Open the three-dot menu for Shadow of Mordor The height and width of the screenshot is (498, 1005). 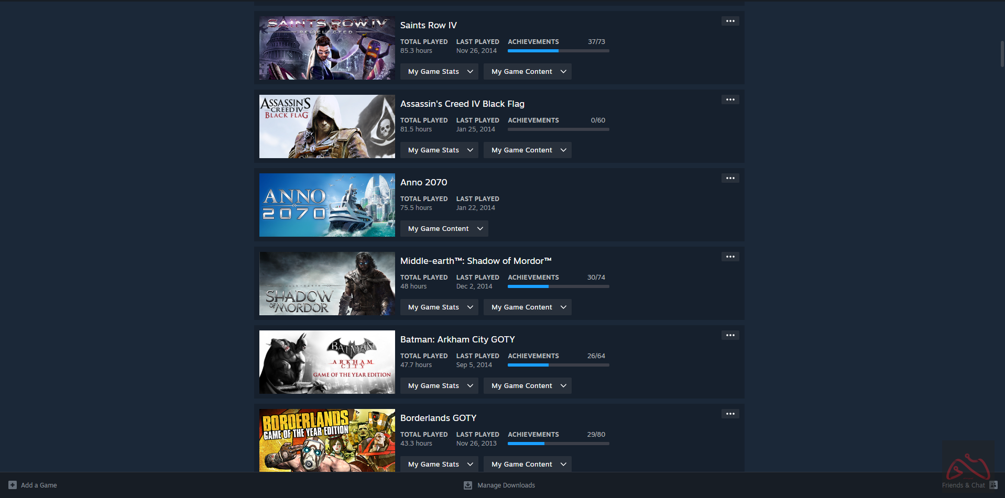[x=730, y=257]
